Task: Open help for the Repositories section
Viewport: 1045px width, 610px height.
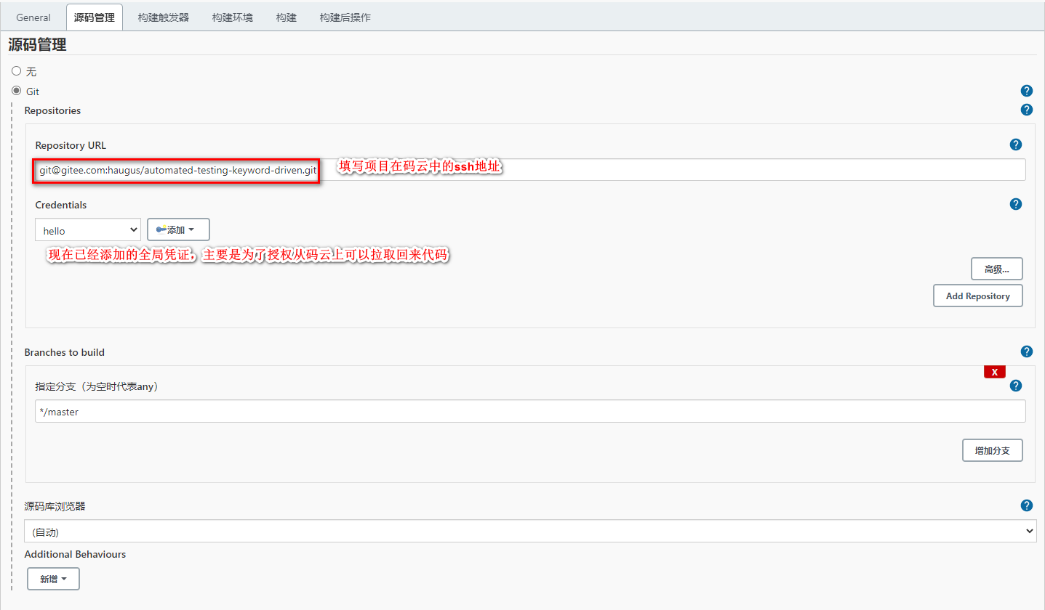Action: (1026, 110)
